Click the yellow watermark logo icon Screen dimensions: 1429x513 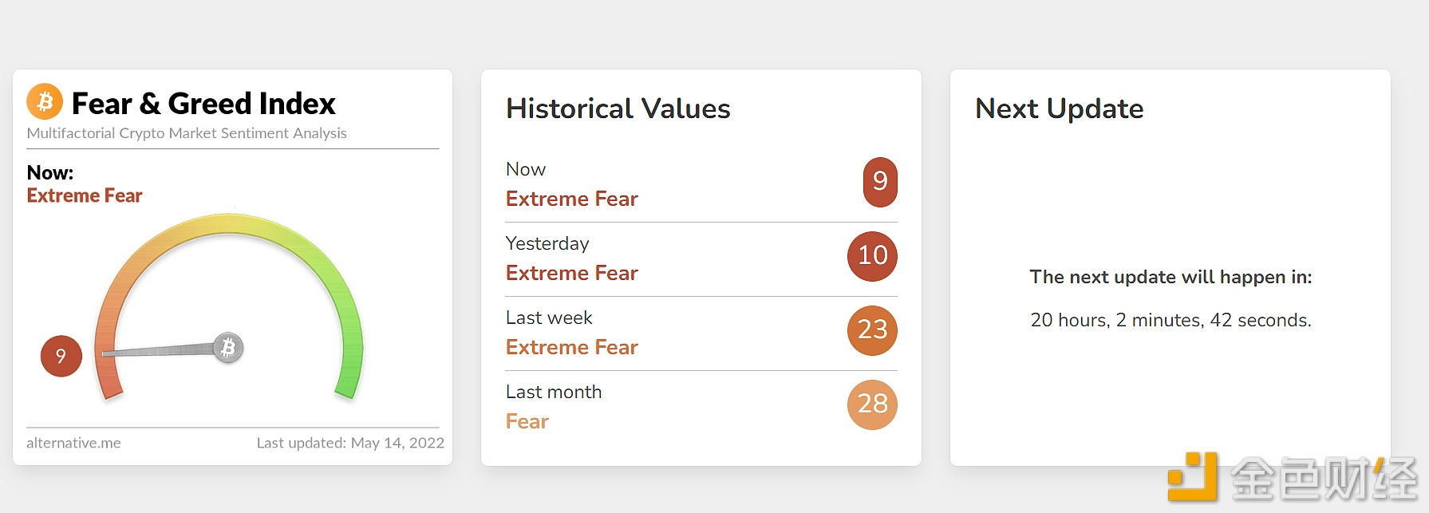pos(1193,477)
